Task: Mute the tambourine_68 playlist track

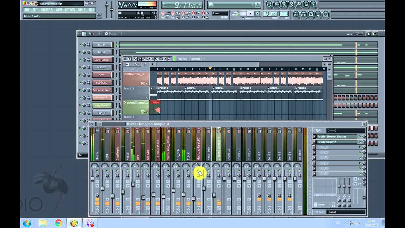Action: 146,83
